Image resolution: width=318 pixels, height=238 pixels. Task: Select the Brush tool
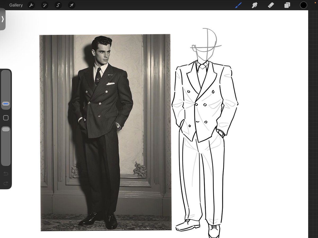point(239,5)
